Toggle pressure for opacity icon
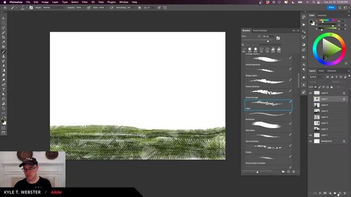Viewport: 351px width, 197px height. (x=89, y=8)
